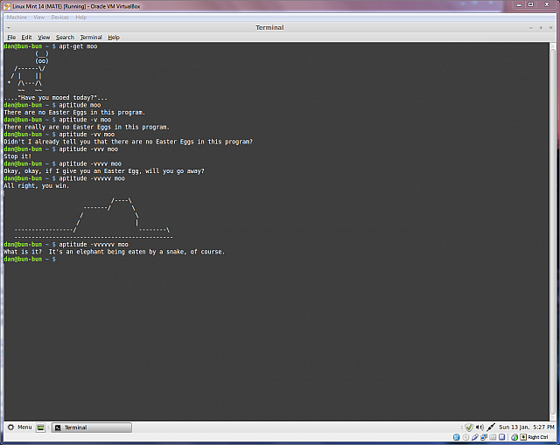This screenshot has height=445, width=560.
Task: Open the terminal Search menu
Action: tap(65, 38)
